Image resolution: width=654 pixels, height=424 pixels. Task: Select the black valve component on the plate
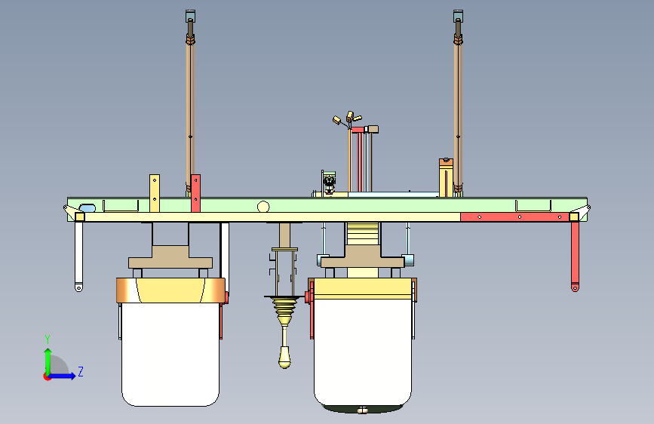pyautogui.click(x=329, y=182)
